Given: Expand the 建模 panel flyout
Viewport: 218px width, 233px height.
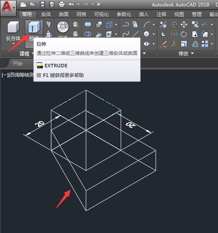Looking at the screenshot, I should pos(26,53).
